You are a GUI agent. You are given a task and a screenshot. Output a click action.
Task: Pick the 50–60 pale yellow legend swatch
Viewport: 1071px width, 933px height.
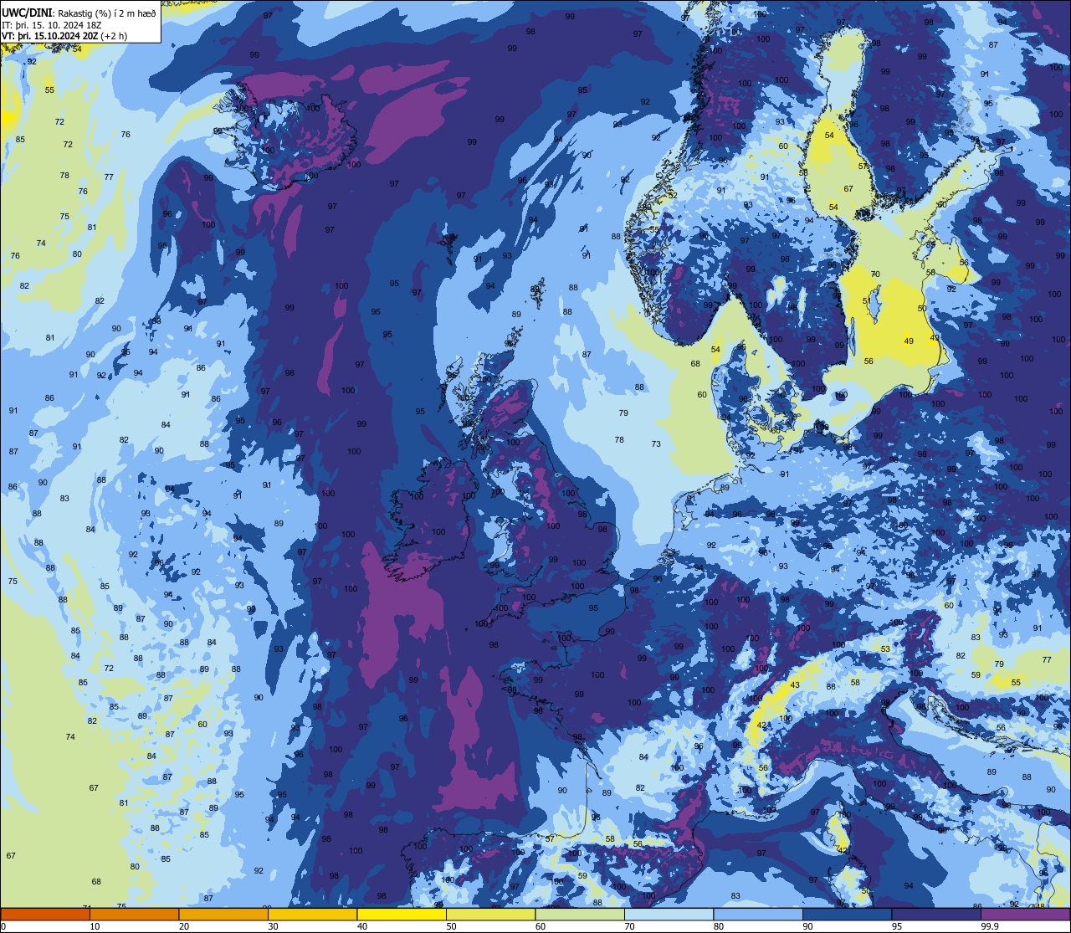point(490,914)
